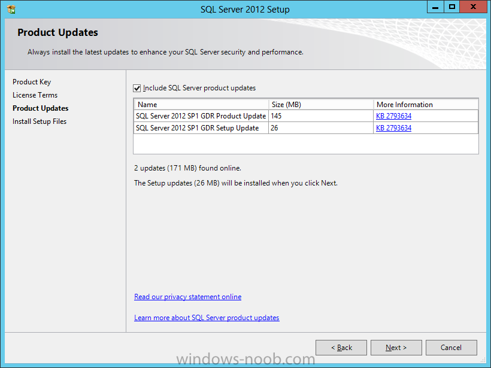Click the size value 145

[276, 116]
